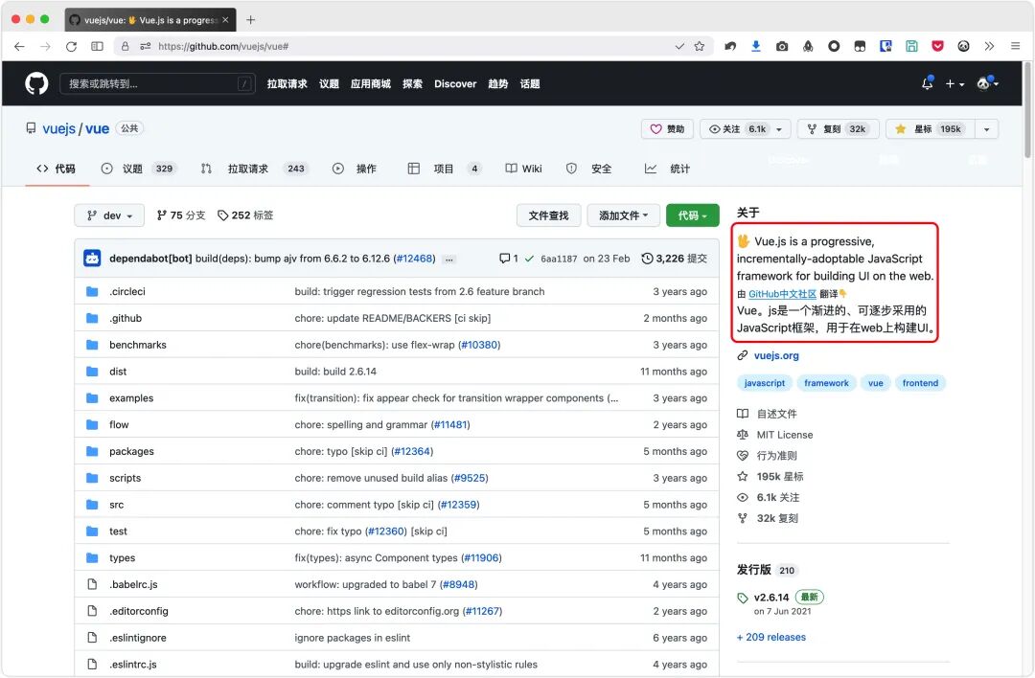Screen dimensions: 1035x678
Task: Reload the page using the refresh icon
Action: (71, 46)
